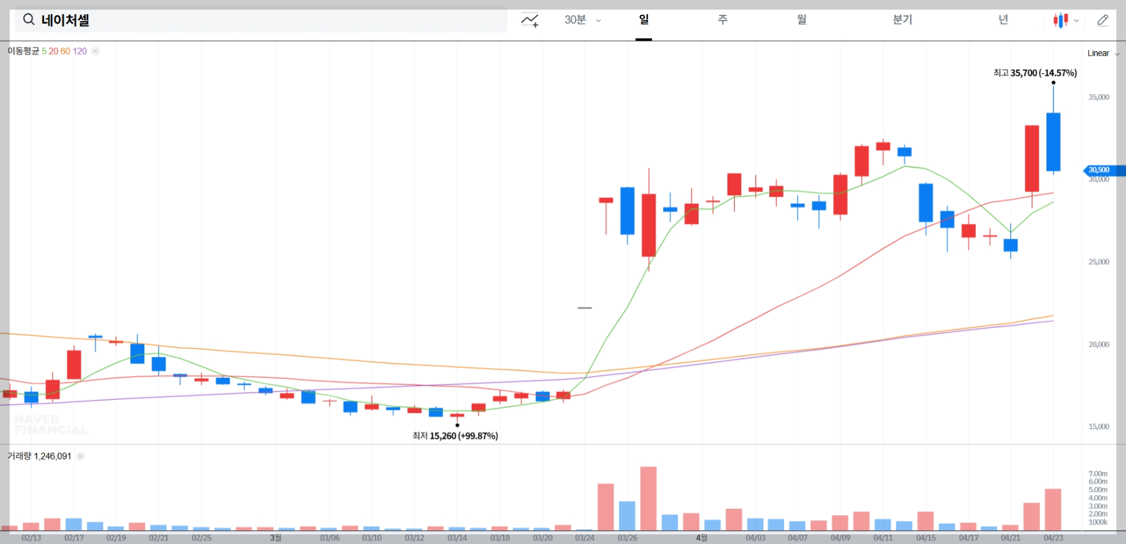Switch to the 년 yearly tab
Image resolution: width=1126 pixels, height=544 pixels.
coord(1003,20)
